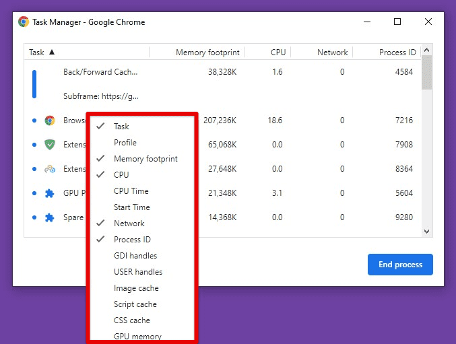
Task: Enable the Start Time column
Action: pyautogui.click(x=142, y=207)
